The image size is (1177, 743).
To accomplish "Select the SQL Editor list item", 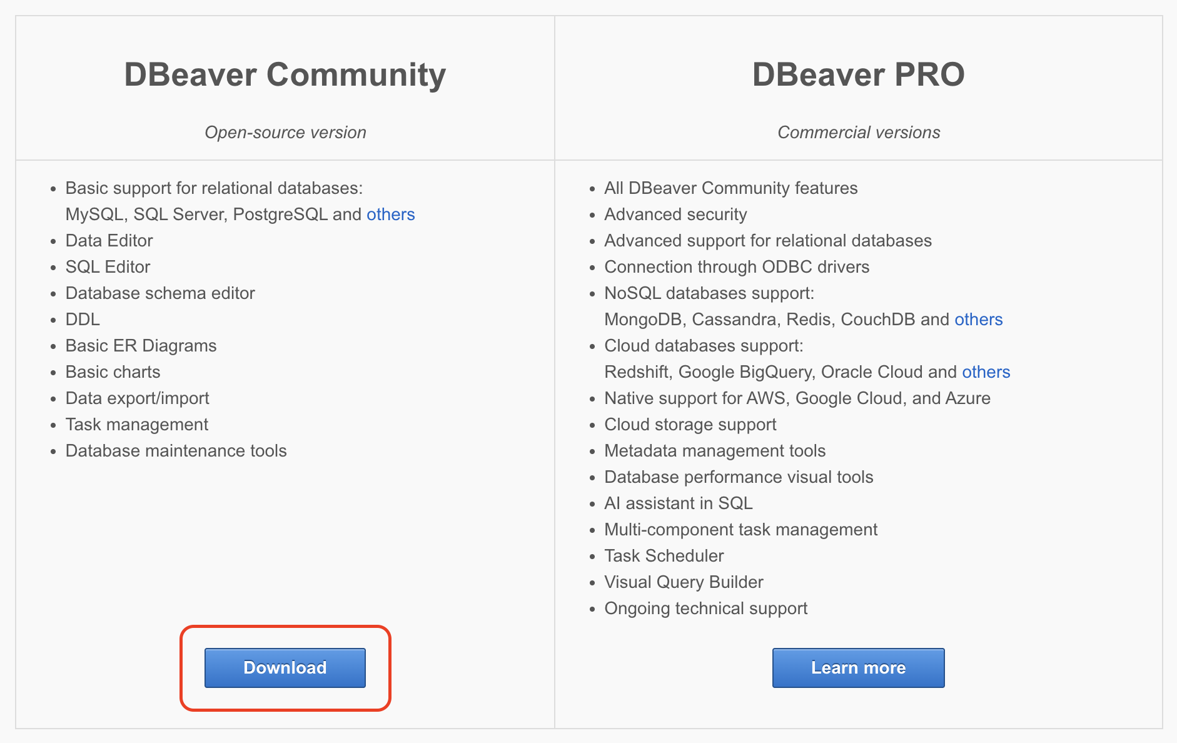I will point(108,267).
